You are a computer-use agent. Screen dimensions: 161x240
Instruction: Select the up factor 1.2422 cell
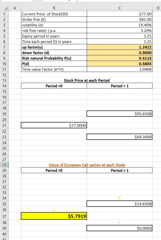click(119, 47)
